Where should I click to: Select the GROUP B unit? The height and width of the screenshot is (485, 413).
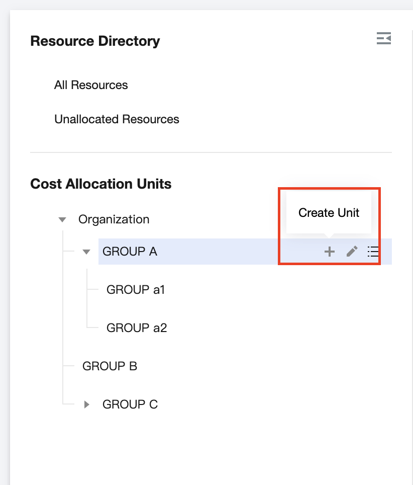click(110, 366)
